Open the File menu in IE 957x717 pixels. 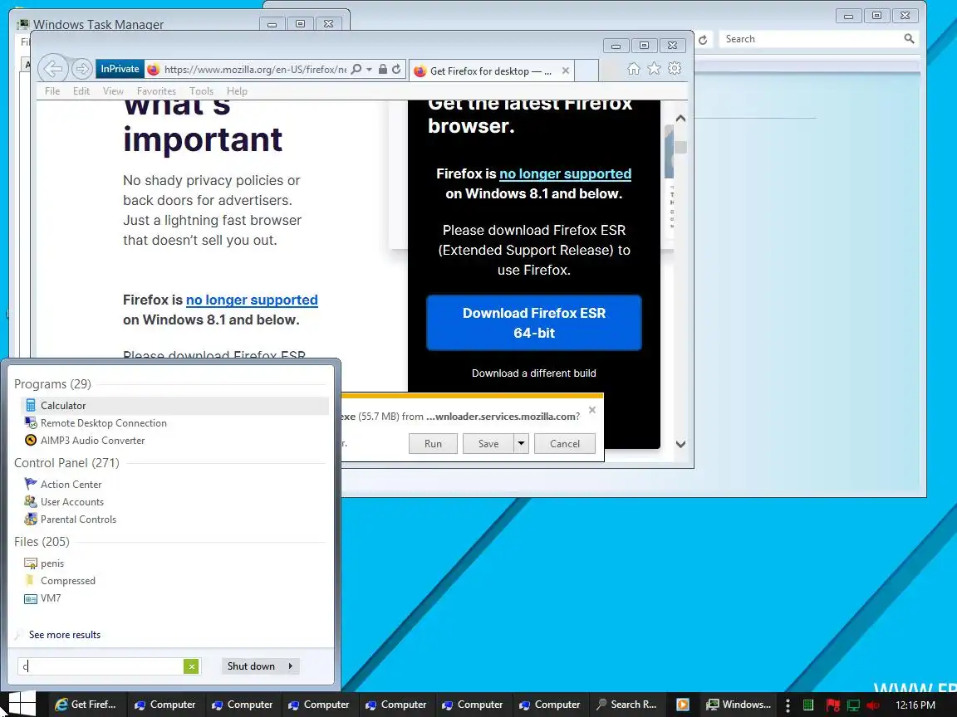(52, 90)
